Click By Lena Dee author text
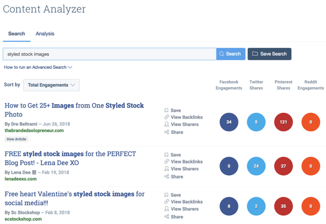The image size is (326, 224). [x=21, y=172]
